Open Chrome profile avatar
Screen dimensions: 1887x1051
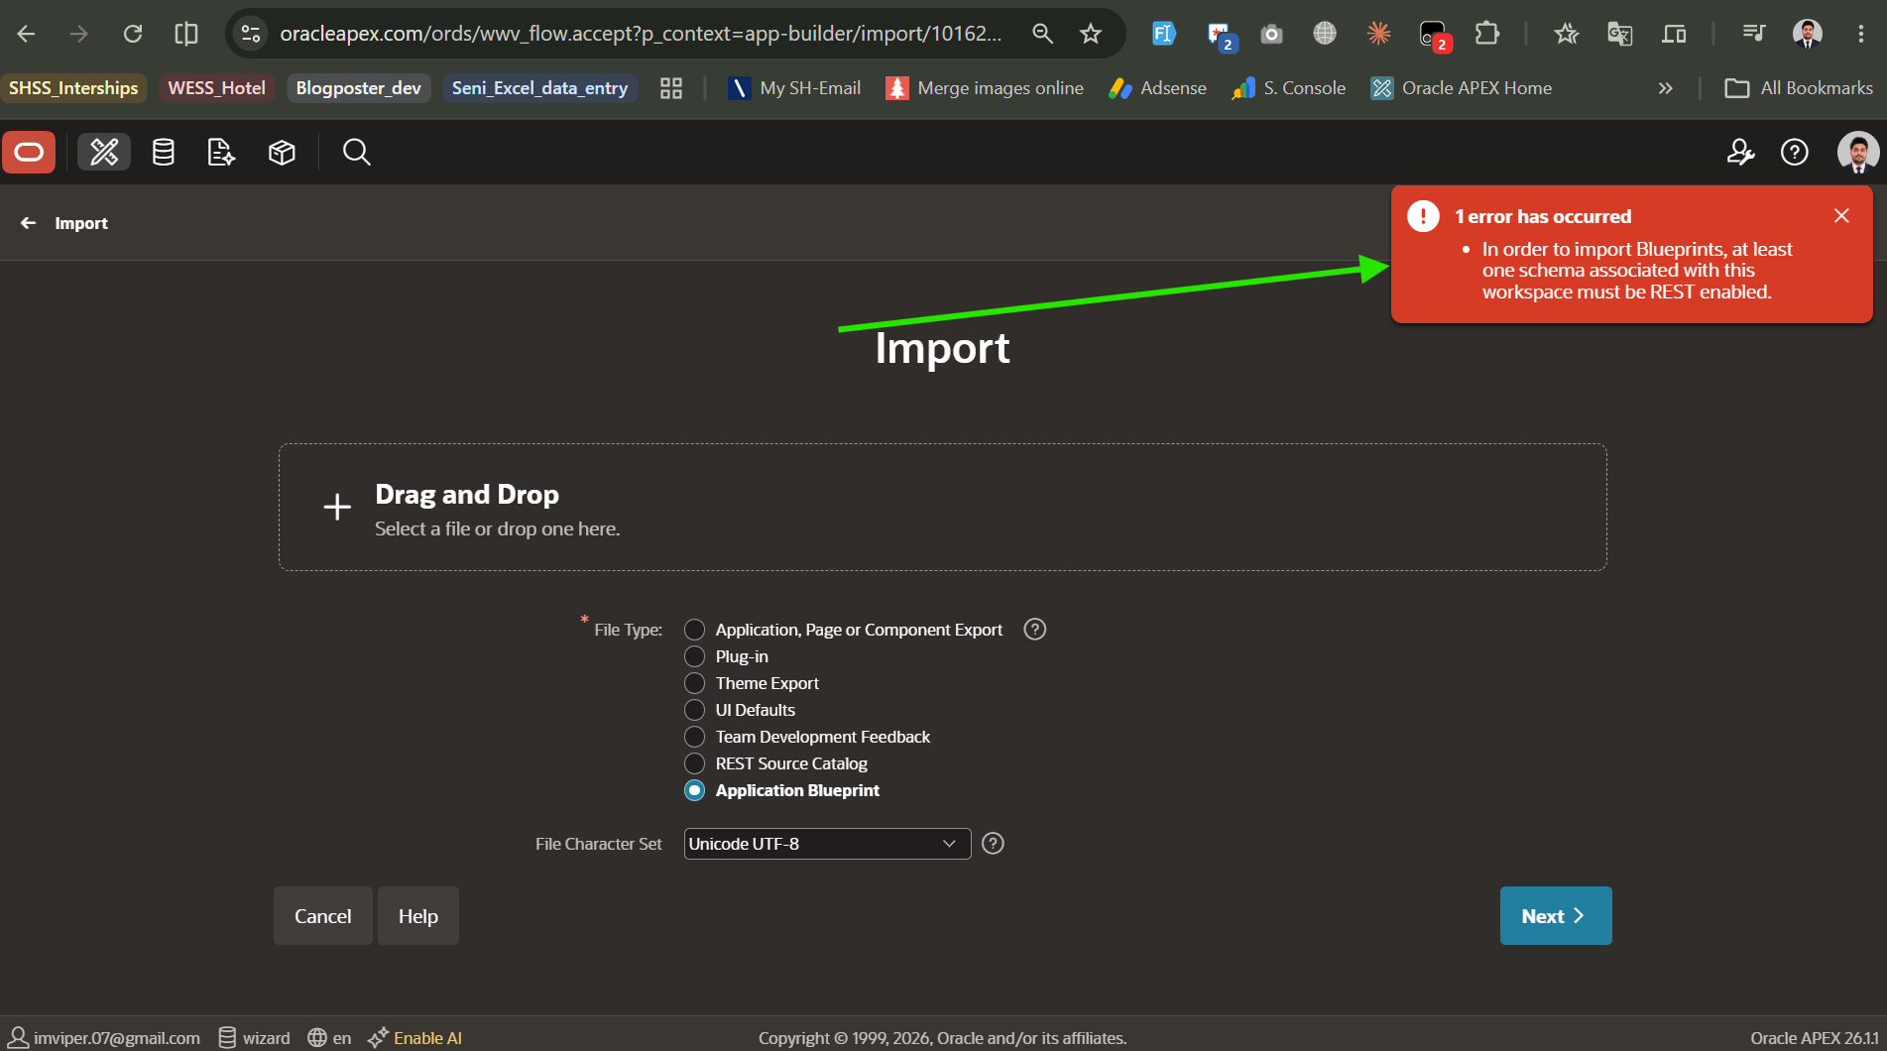(x=1808, y=34)
